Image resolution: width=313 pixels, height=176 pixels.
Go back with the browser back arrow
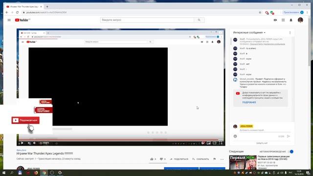(7, 12)
